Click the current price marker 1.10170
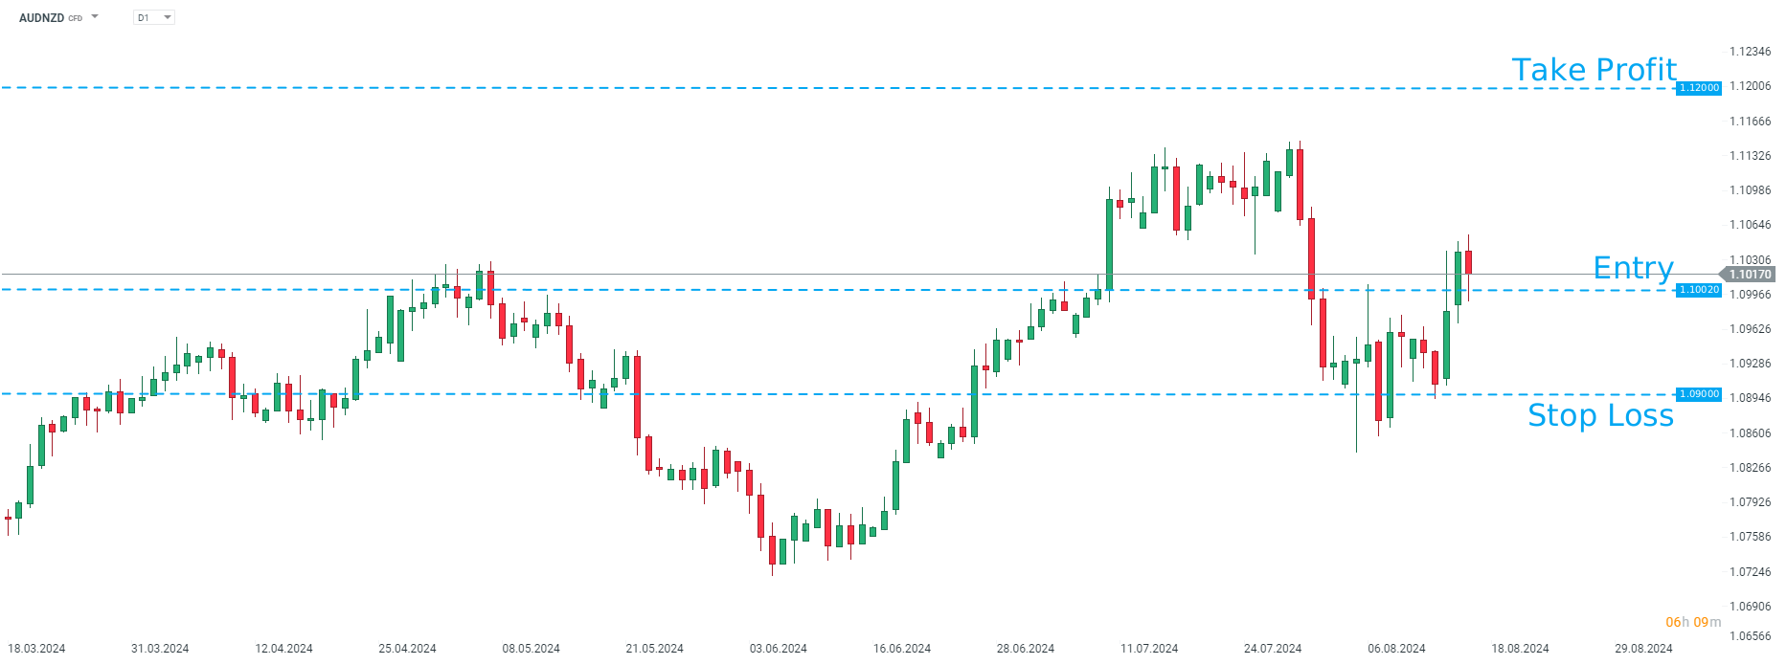This screenshot has width=1787, height=665. click(x=1749, y=275)
